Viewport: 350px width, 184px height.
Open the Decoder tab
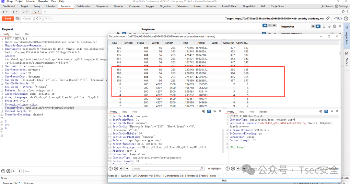click(x=119, y=6)
